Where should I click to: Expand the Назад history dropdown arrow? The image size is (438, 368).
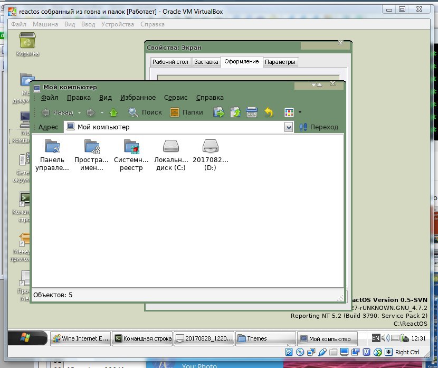80,112
